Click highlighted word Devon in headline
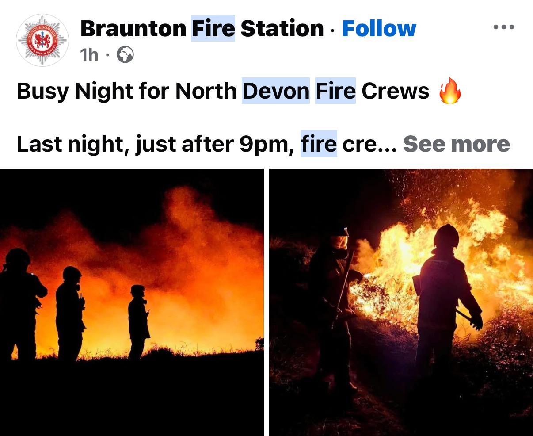Image resolution: width=533 pixels, height=436 pixels. tap(276, 91)
